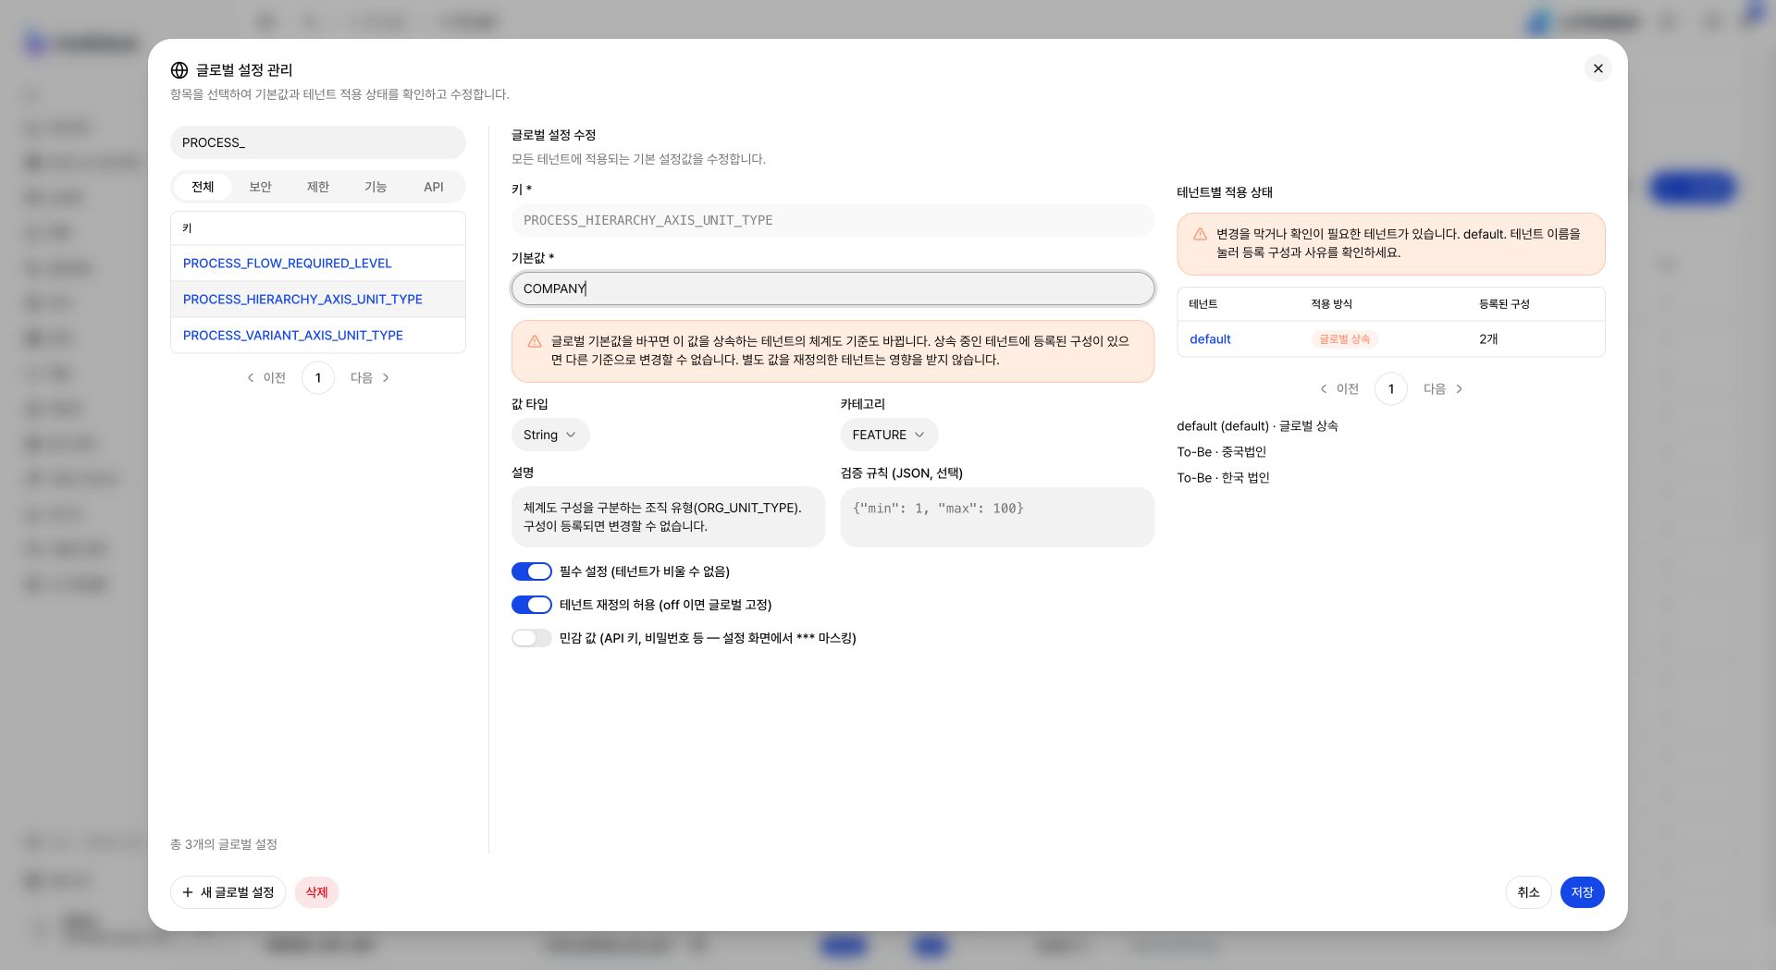Toggle 테넌트 재정의 허용 switch
The height and width of the screenshot is (970, 1776).
pos(532,605)
